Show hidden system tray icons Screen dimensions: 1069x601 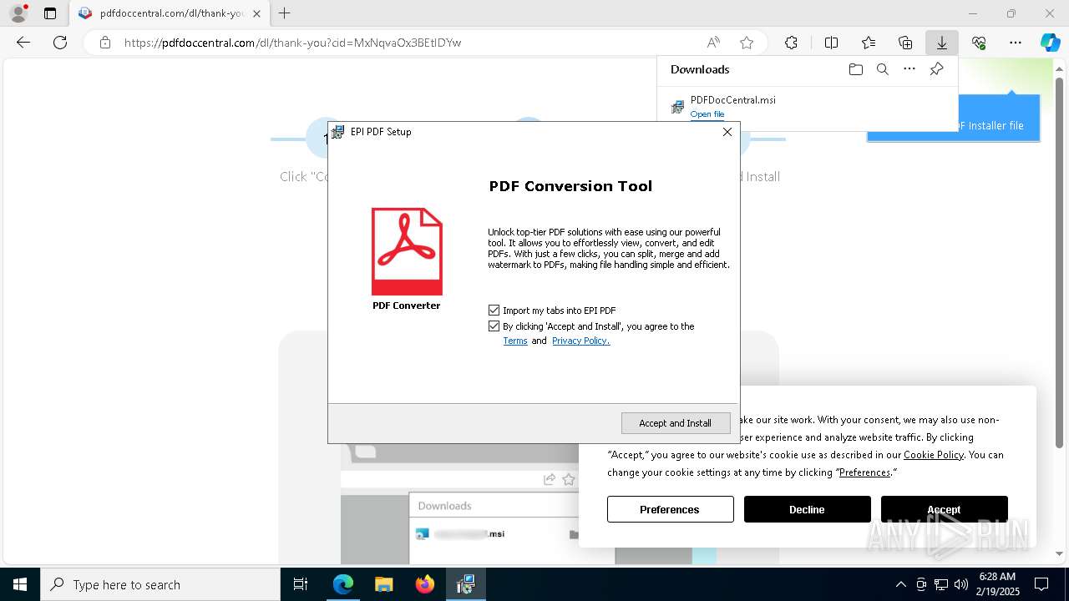click(900, 584)
